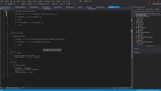Screen dimensions: 161x91
Task: Open the Справка menu
Action: (58, 1)
